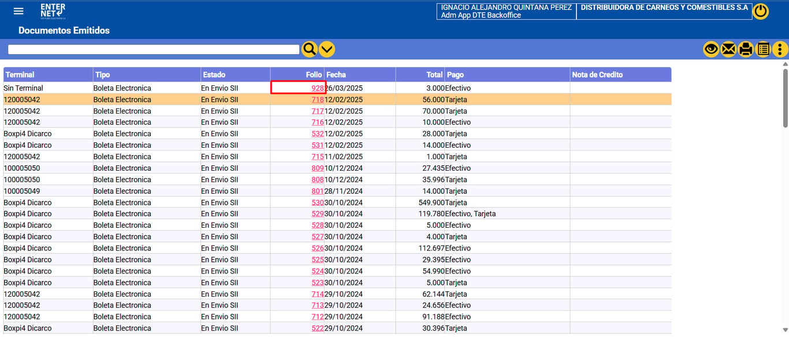Open folio 712 link
This screenshot has height=357, width=789.
pyautogui.click(x=318, y=317)
